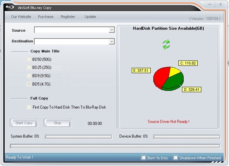Click the 'Copy Main Title' section heading
This screenshot has width=229, height=166.
pos(45,51)
